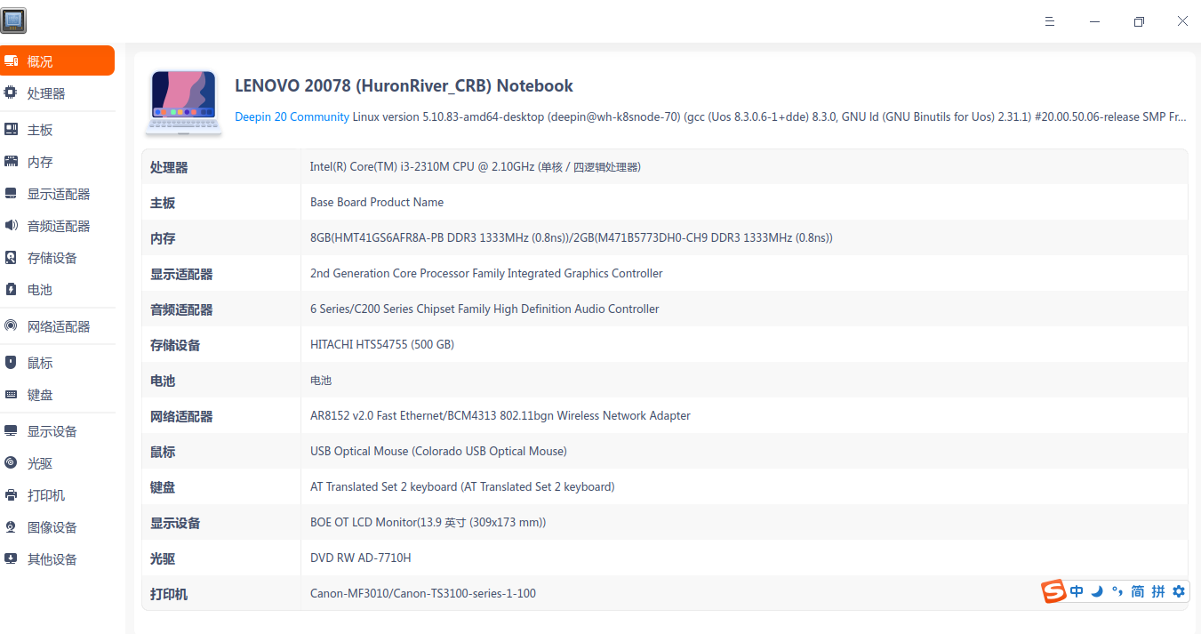Click the storage device (存储设备) icon
This screenshot has width=1201, height=634.
click(x=12, y=258)
